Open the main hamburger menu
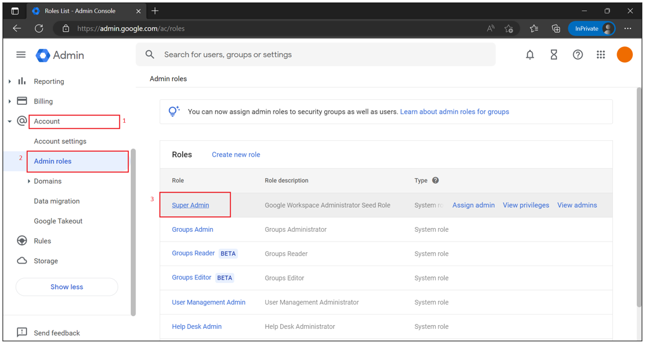Image resolution: width=646 pixels, height=345 pixels. (21, 55)
